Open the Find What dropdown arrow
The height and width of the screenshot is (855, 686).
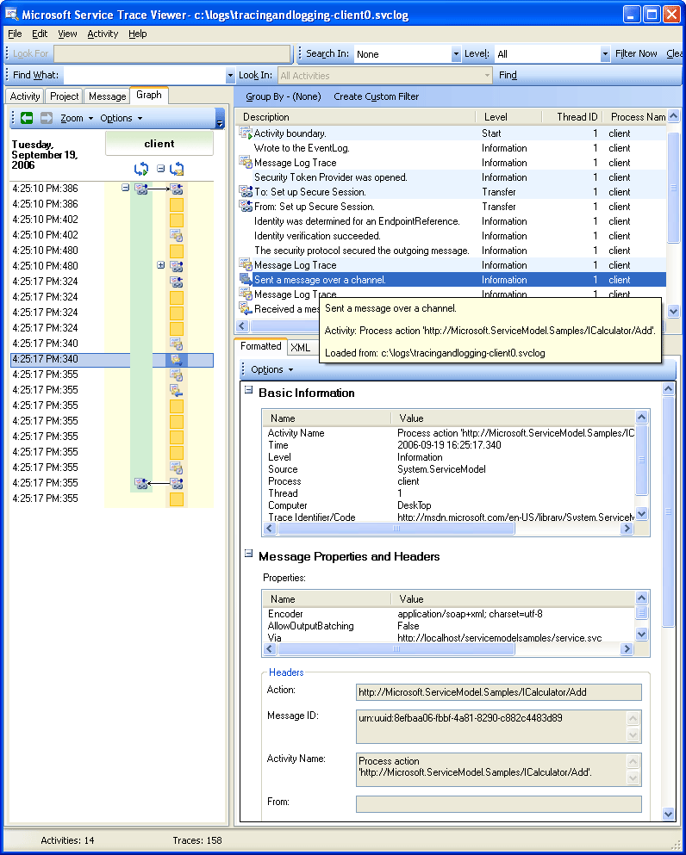click(x=230, y=76)
